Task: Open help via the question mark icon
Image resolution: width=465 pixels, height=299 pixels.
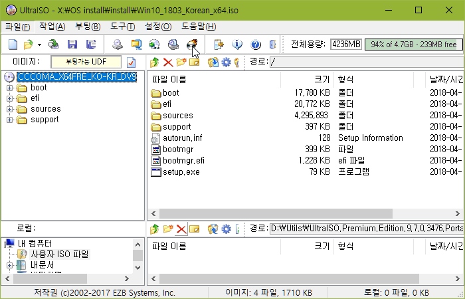Action: coord(256,45)
